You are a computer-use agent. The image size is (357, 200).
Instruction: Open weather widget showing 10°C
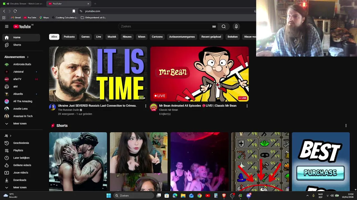click(10, 196)
